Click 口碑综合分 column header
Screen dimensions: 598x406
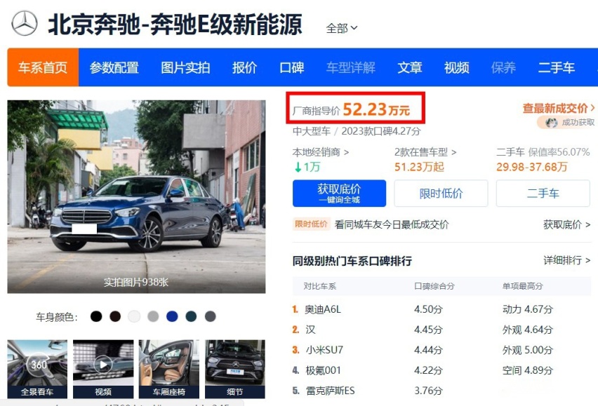click(x=434, y=286)
